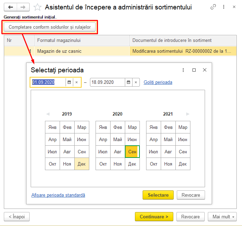Screen dimensions: 242x226
Task: Click the Goliți perioada link
Action: 158,82
